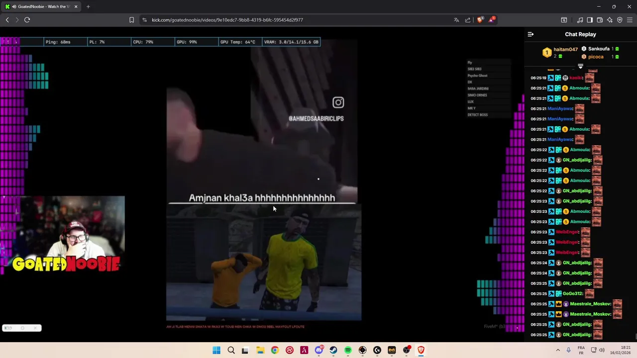Open File Explorer from taskbar

260,351
